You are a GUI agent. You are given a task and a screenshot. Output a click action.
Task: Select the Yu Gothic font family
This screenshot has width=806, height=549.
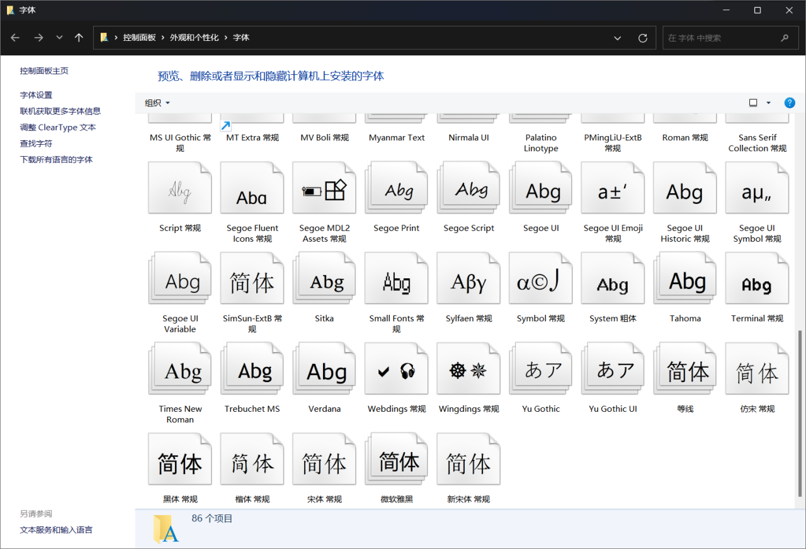click(x=540, y=369)
